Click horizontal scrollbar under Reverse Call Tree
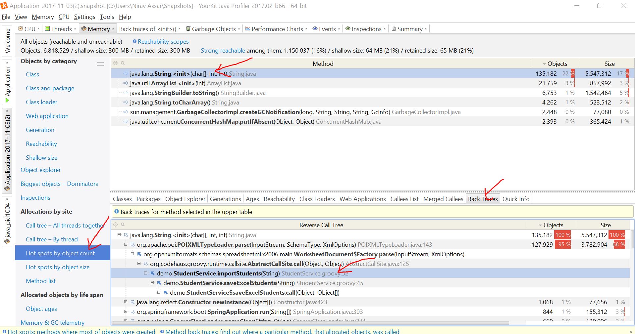The image size is (635, 334). pos(310,323)
